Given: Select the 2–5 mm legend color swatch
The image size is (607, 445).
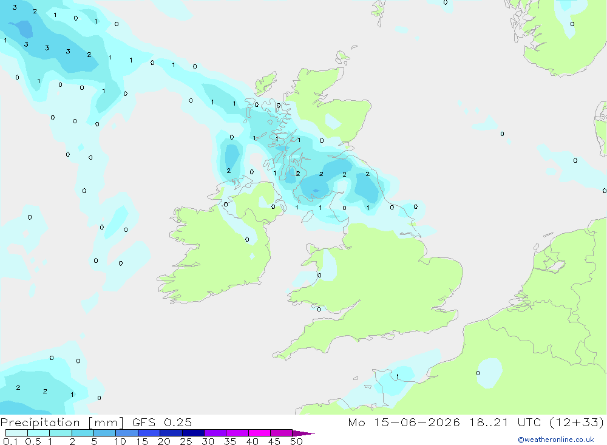Looking at the screenshot, I should (x=83, y=433).
